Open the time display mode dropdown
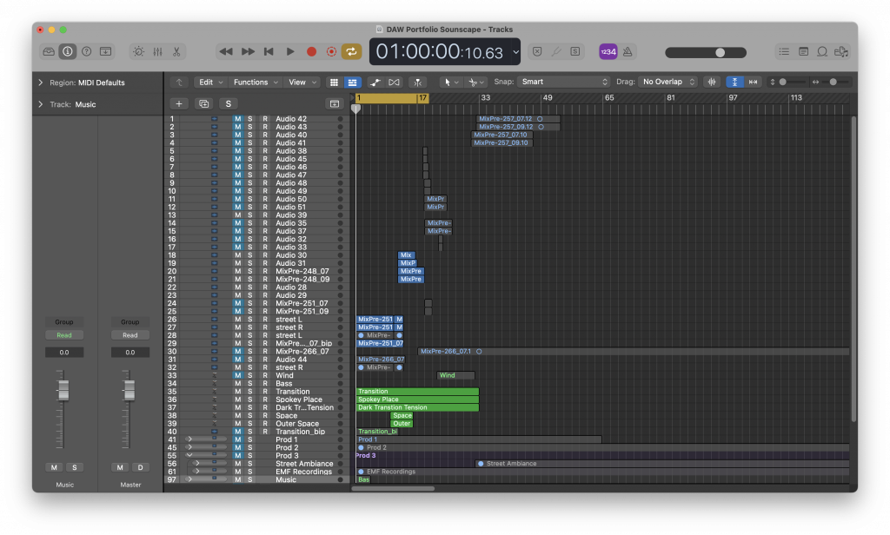890x535 pixels. pos(515,51)
